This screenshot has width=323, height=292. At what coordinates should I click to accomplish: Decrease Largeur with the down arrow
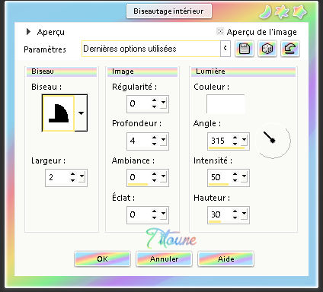point(73,180)
